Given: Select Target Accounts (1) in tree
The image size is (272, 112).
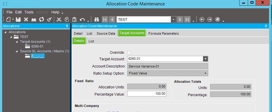Looking at the screenshot, I should (x=35, y=42).
